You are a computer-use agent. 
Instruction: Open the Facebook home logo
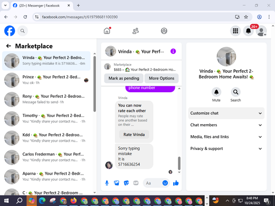(9, 31)
